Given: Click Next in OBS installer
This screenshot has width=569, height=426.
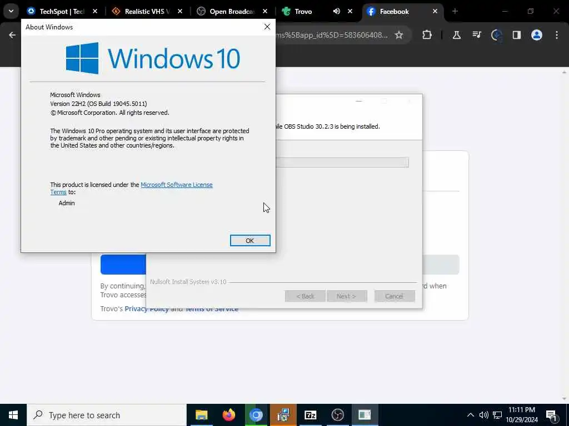Looking at the screenshot, I should coord(347,296).
